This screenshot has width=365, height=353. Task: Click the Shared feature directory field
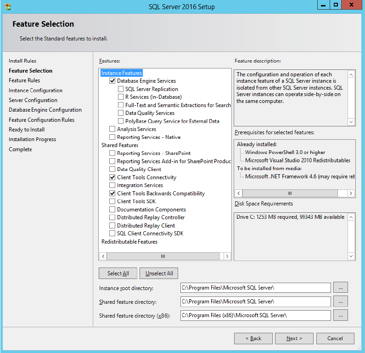[256, 302]
